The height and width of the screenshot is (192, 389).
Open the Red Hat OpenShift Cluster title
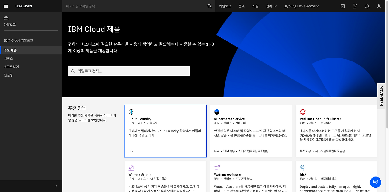[320, 119]
